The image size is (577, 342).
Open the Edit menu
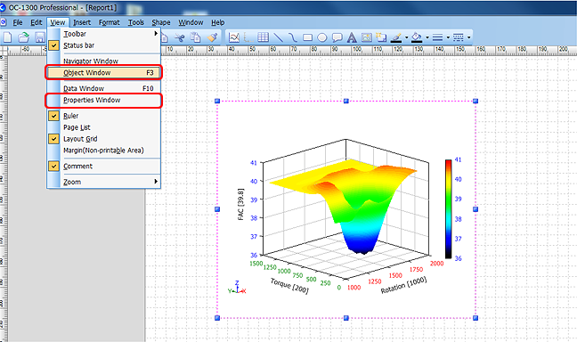pos(36,22)
